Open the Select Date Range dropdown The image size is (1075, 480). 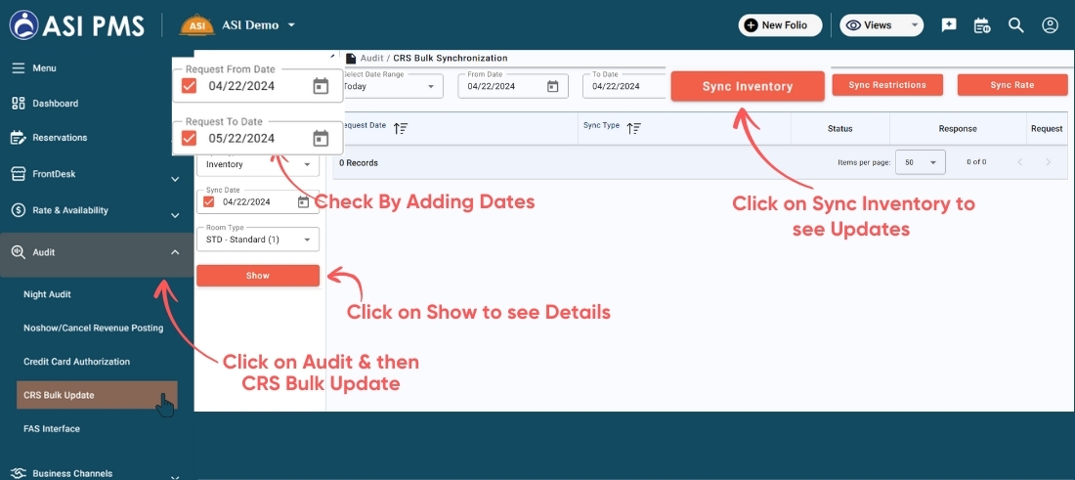point(389,86)
